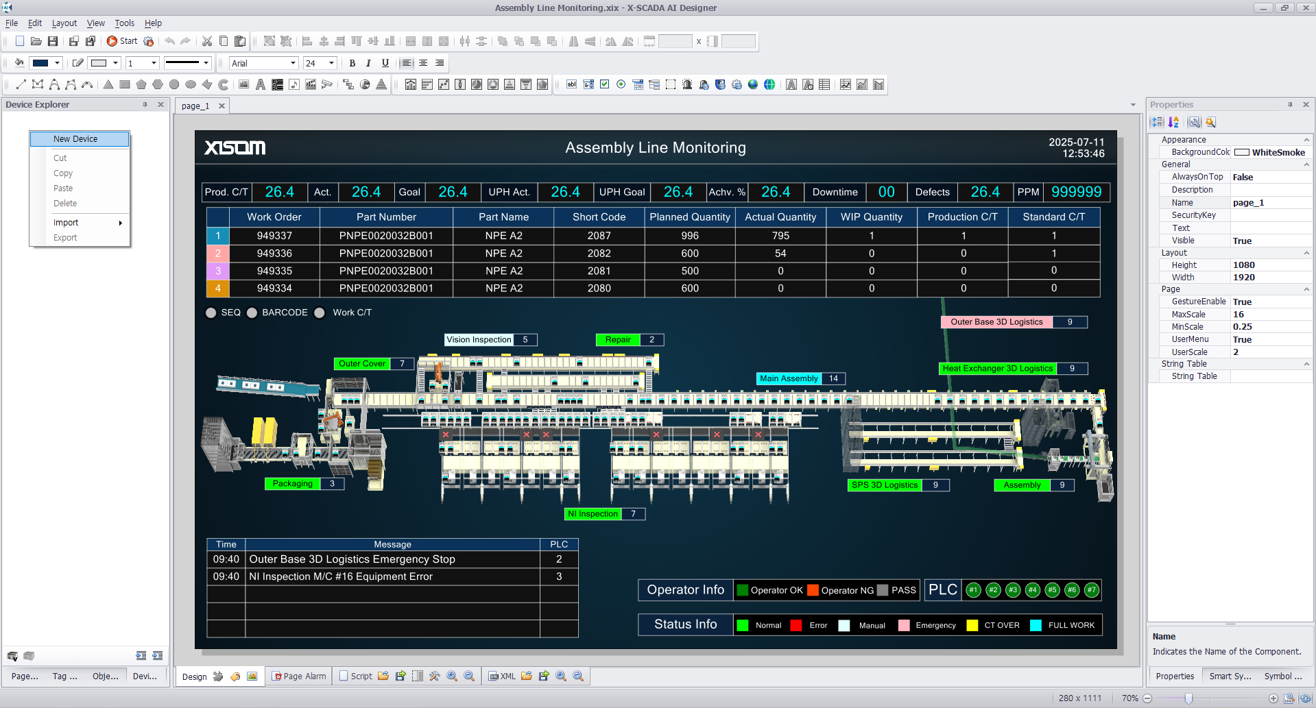Screen dimensions: 1316x708
Task: Open the Layout menu
Action: [x=64, y=23]
